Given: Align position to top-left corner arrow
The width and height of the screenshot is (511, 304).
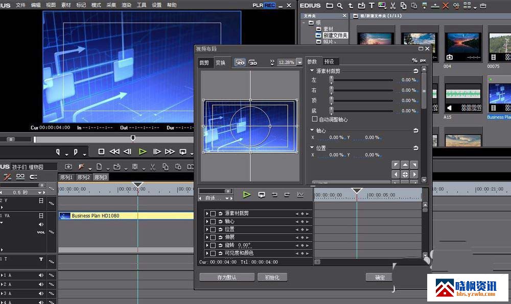Looking at the screenshot, I should (396, 165).
